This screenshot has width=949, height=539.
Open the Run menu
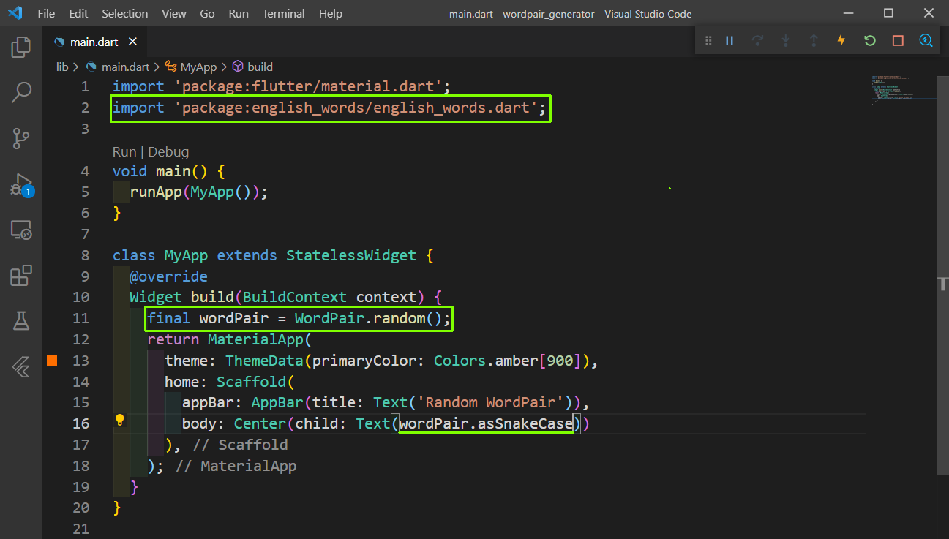pyautogui.click(x=239, y=14)
